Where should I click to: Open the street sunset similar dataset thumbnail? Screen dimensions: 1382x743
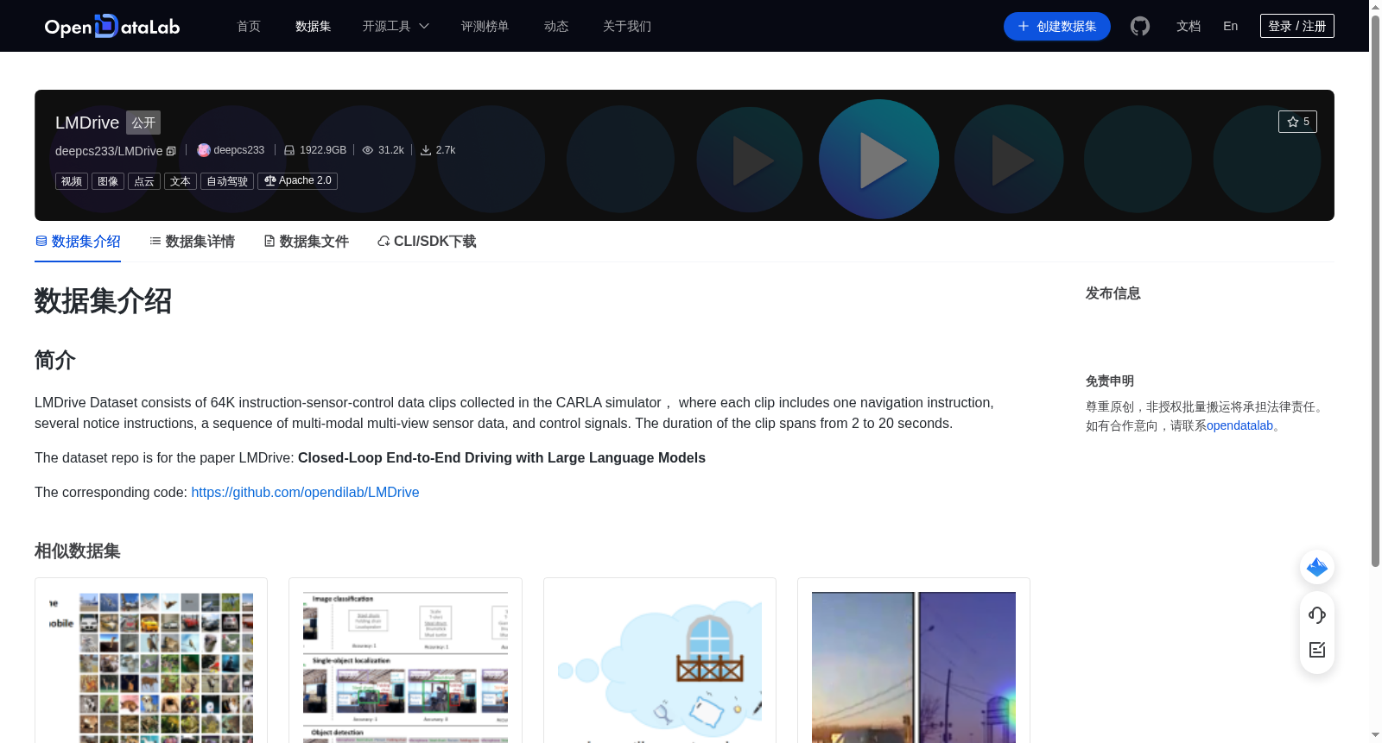click(914, 667)
